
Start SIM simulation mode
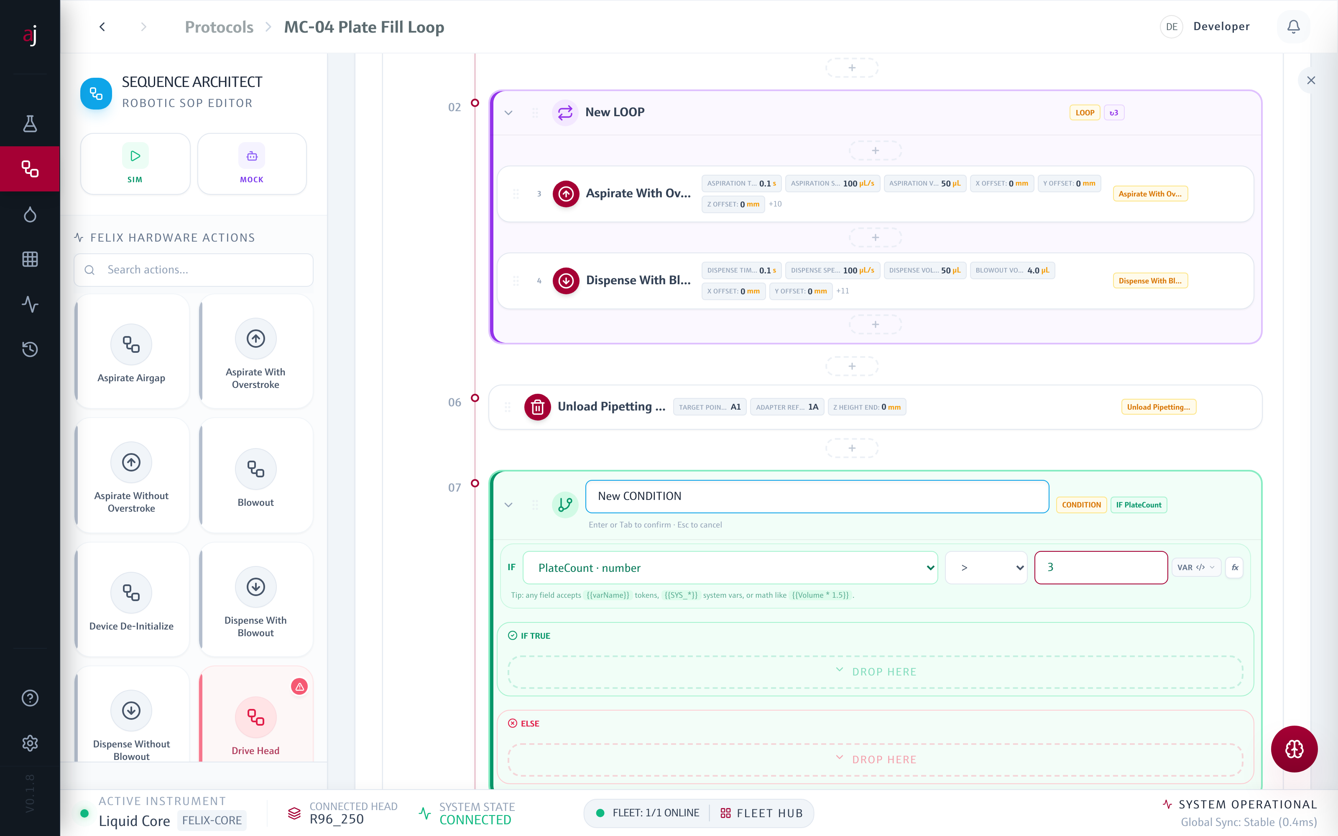point(135,164)
